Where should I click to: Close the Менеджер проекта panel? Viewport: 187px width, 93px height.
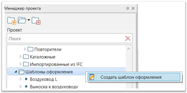[x=133, y=8]
